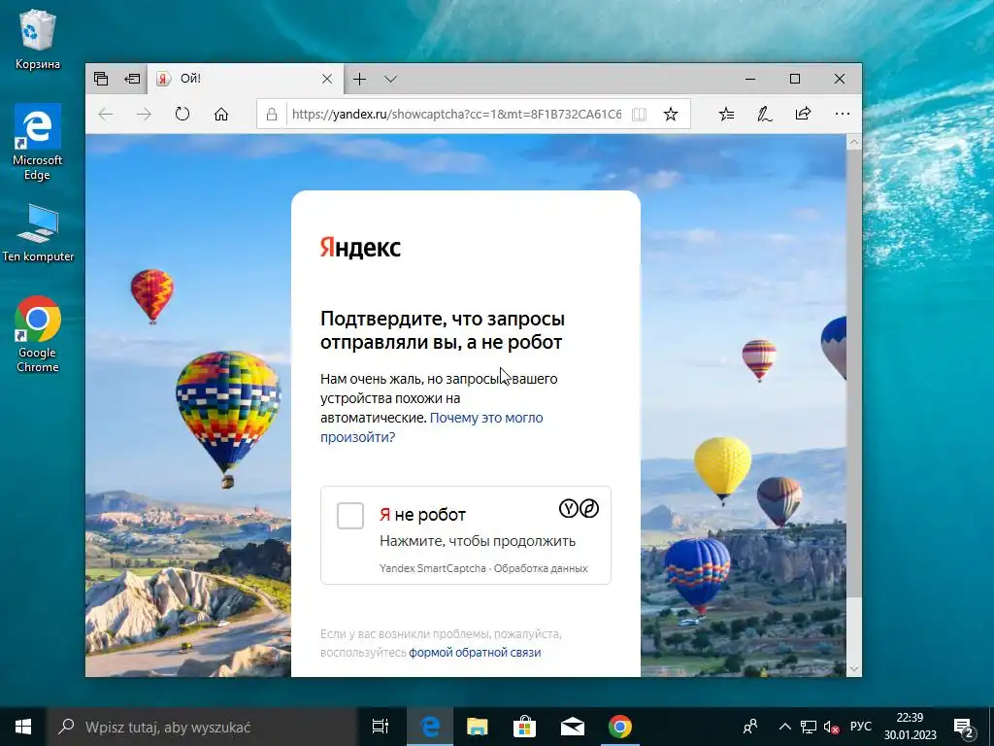Screen dimensions: 994x746
Task: Add page to favorites with star icon
Action: (x=671, y=115)
